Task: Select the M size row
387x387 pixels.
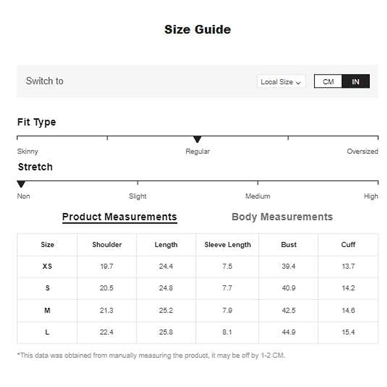Action: (x=47, y=310)
